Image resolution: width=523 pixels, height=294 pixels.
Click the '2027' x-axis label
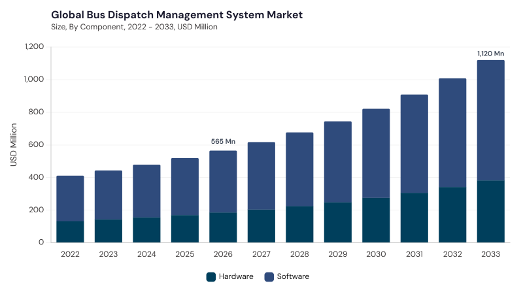click(x=261, y=254)
